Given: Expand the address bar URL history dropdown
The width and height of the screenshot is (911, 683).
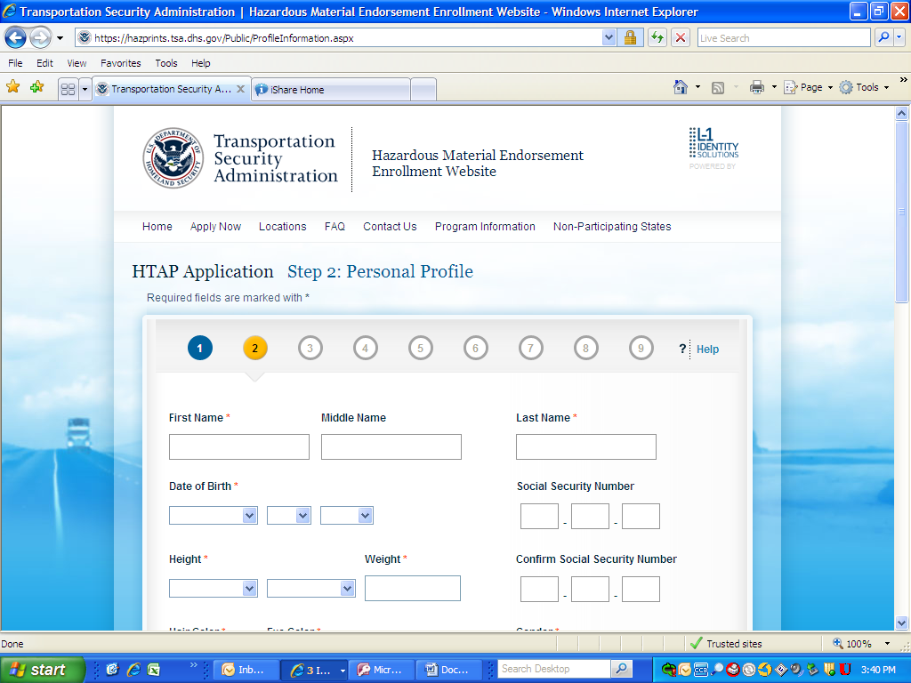Looking at the screenshot, I should click(x=608, y=37).
